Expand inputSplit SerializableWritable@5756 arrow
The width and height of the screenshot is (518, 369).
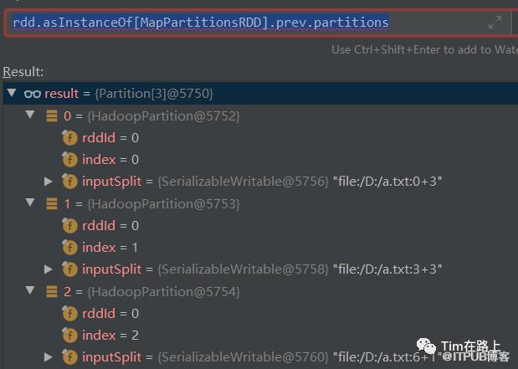coord(49,181)
